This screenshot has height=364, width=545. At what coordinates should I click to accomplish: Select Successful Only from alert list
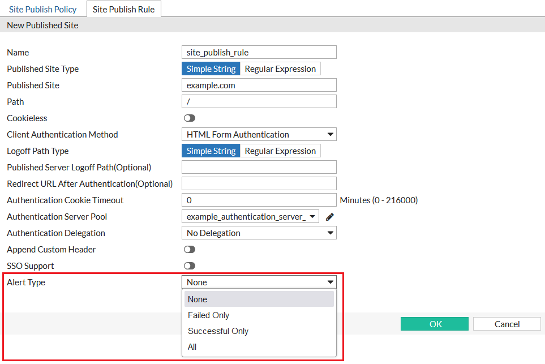[218, 331]
